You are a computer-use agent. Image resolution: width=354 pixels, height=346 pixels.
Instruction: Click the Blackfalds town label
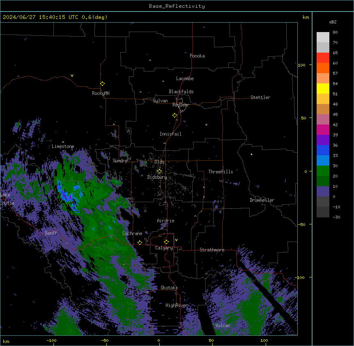coord(181,92)
